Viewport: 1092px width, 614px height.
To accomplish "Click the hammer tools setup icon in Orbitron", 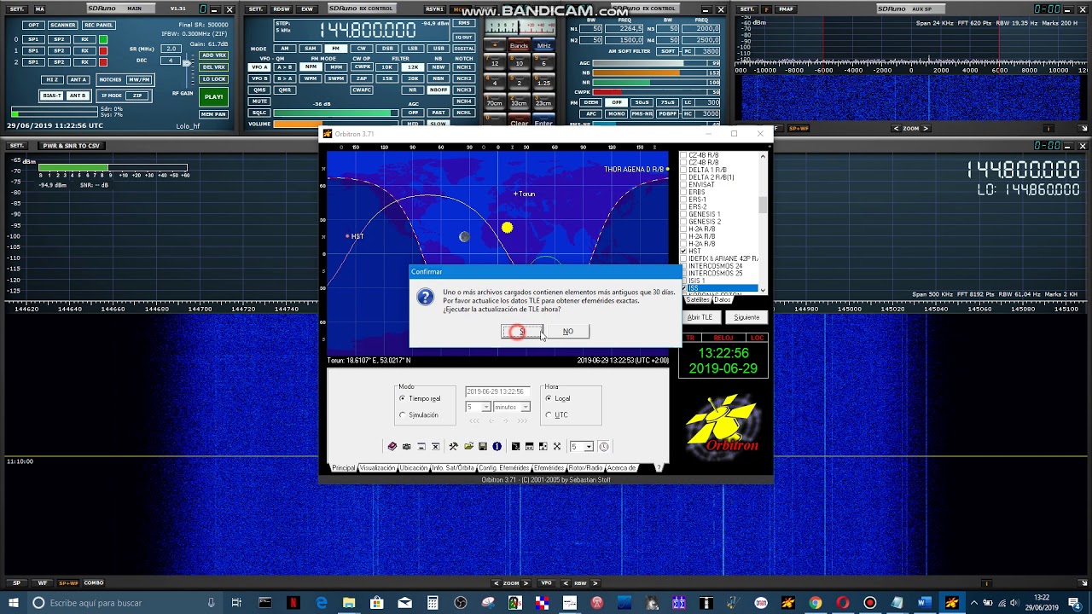I will 454,446.
